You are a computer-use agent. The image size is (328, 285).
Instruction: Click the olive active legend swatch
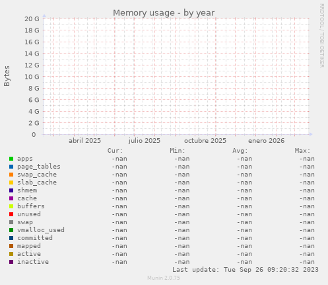coord(11,254)
